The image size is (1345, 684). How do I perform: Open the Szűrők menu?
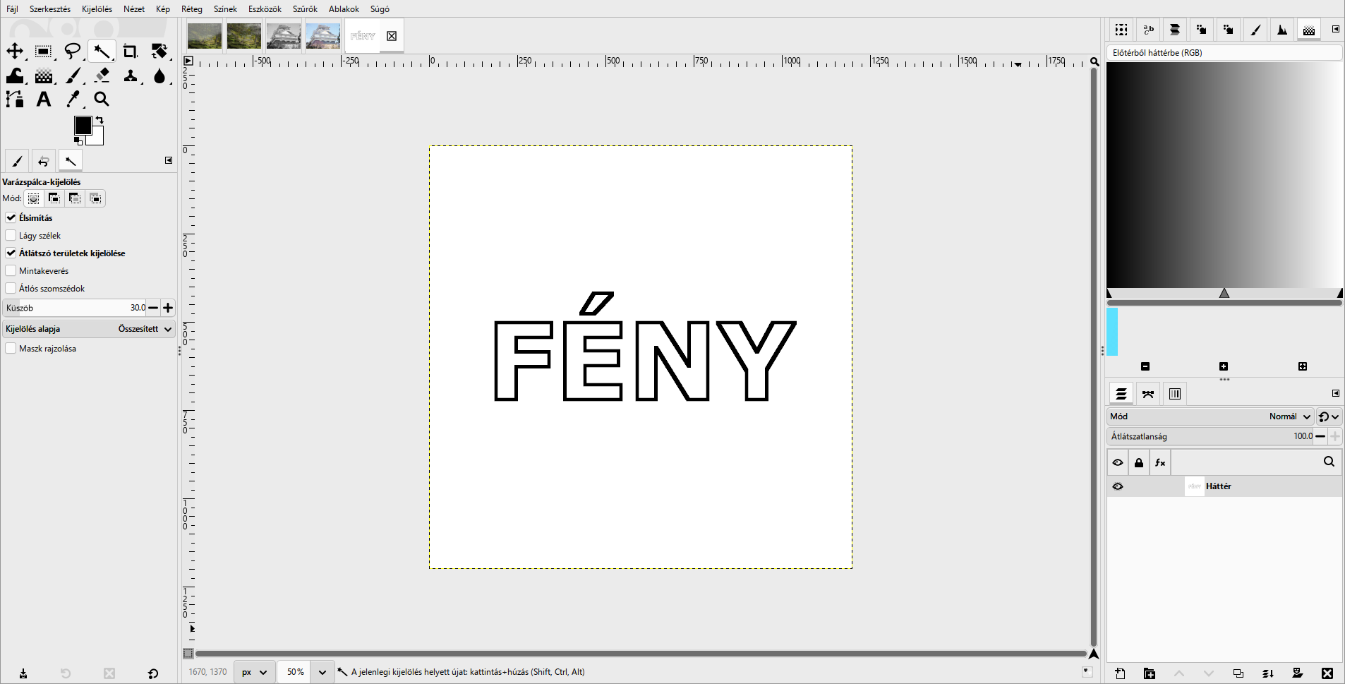pyautogui.click(x=305, y=9)
